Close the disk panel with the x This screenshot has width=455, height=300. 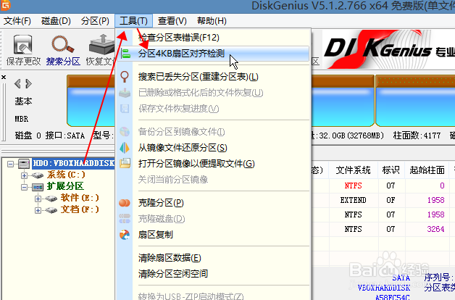pyautogui.click(x=4, y=78)
